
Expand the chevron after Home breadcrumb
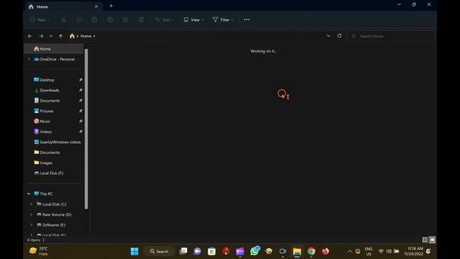94,36
